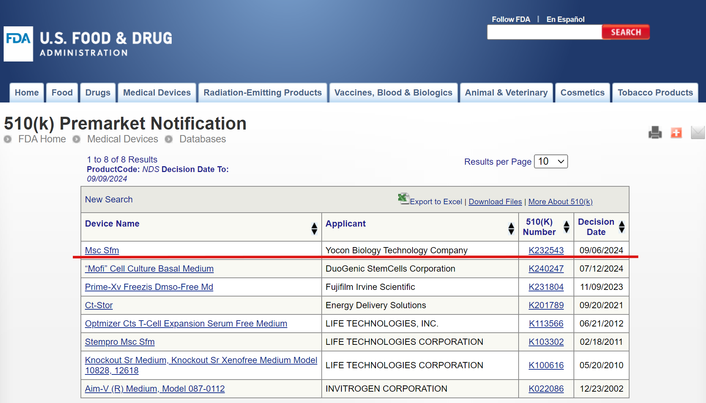Open 510(k) number K231804
The image size is (706, 403).
(546, 287)
